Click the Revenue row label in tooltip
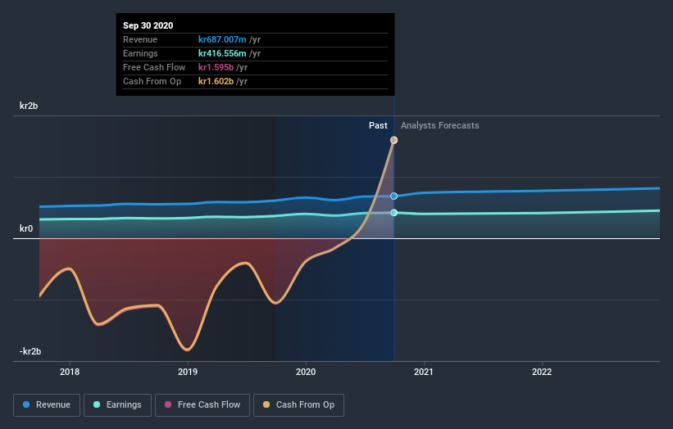 pyautogui.click(x=140, y=39)
